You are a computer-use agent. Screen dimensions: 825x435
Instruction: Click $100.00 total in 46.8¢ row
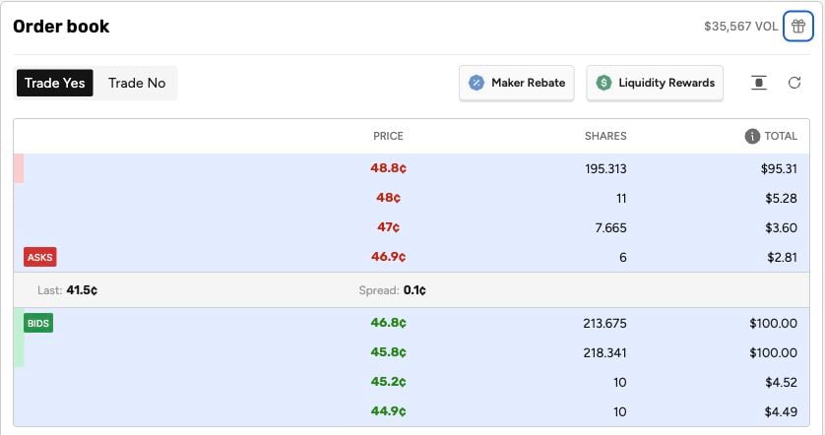pos(774,323)
